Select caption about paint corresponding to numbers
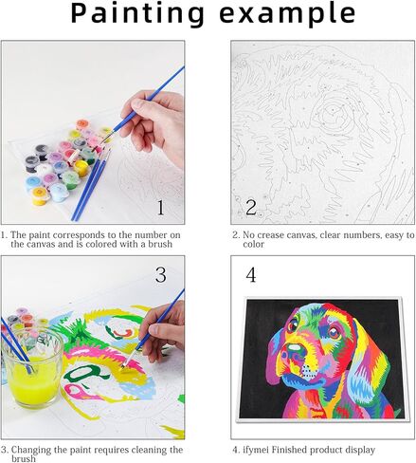 pos(91,239)
